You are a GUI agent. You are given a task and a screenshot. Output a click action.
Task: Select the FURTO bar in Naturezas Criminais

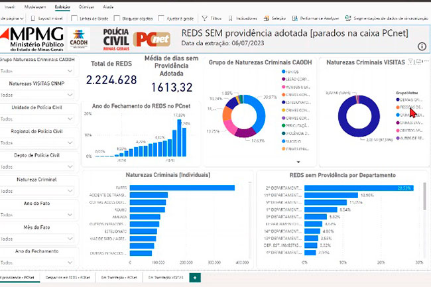point(182,188)
